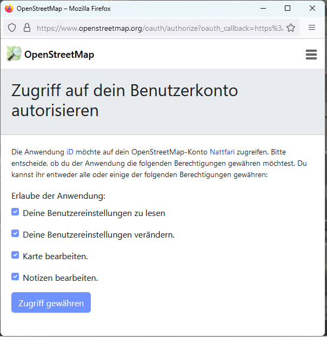Click the Karte bearbeiten label text
This screenshot has width=327, height=337.
pos(55,257)
